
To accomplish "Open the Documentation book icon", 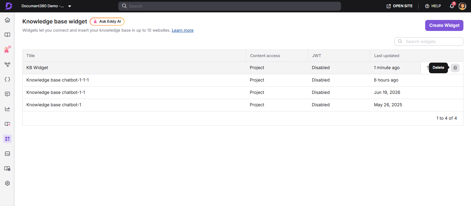I will pos(7,35).
